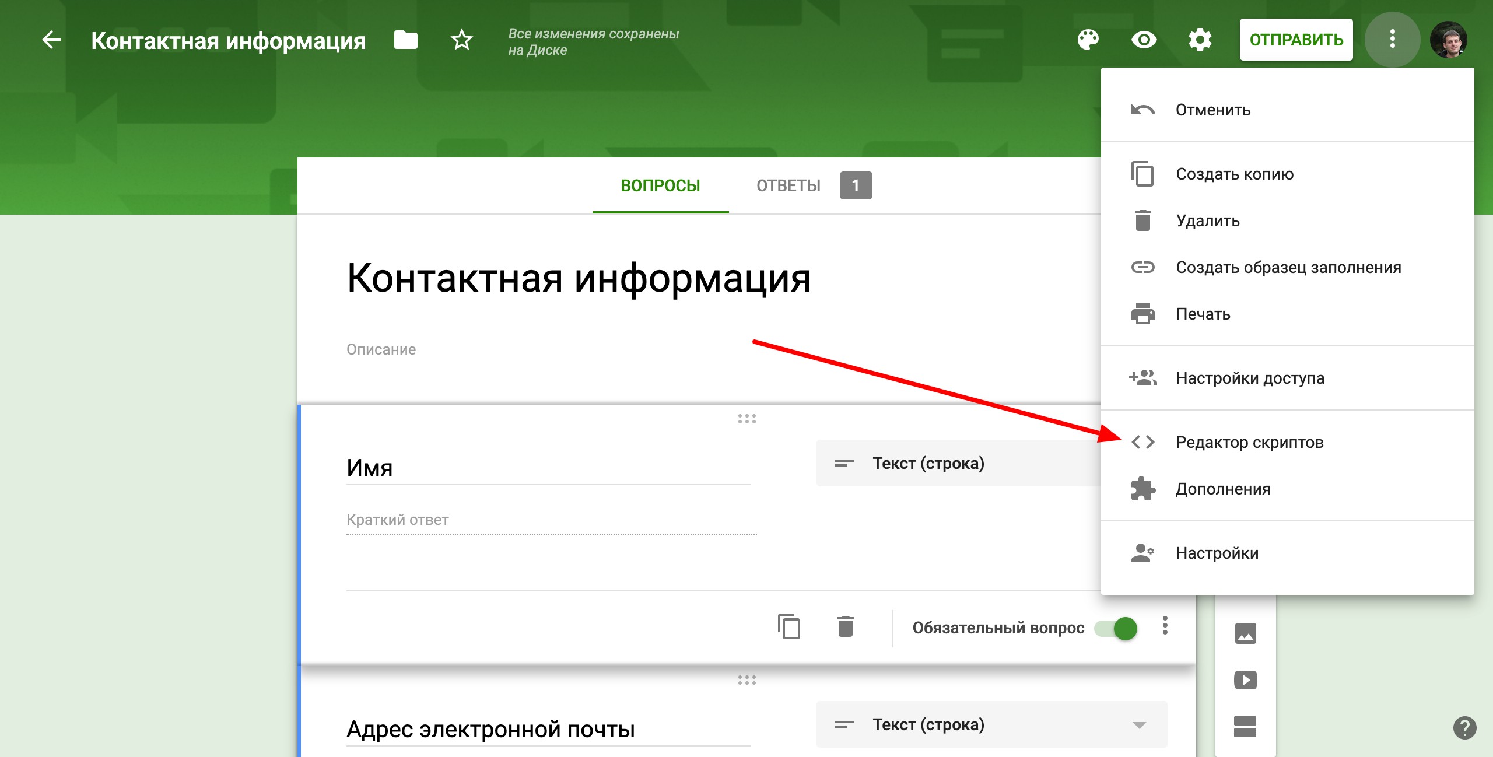Screen dimensions: 1493x757
Task: Open the account avatar
Action: (1449, 40)
